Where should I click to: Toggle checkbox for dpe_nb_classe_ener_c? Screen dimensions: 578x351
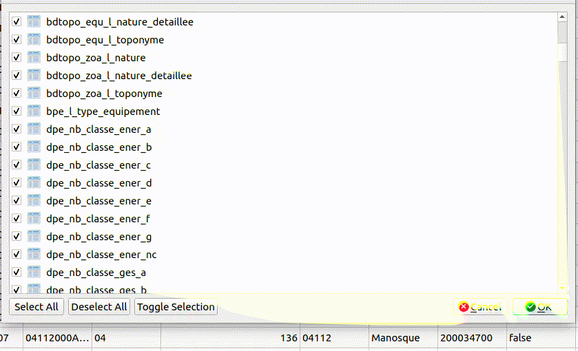[17, 165]
